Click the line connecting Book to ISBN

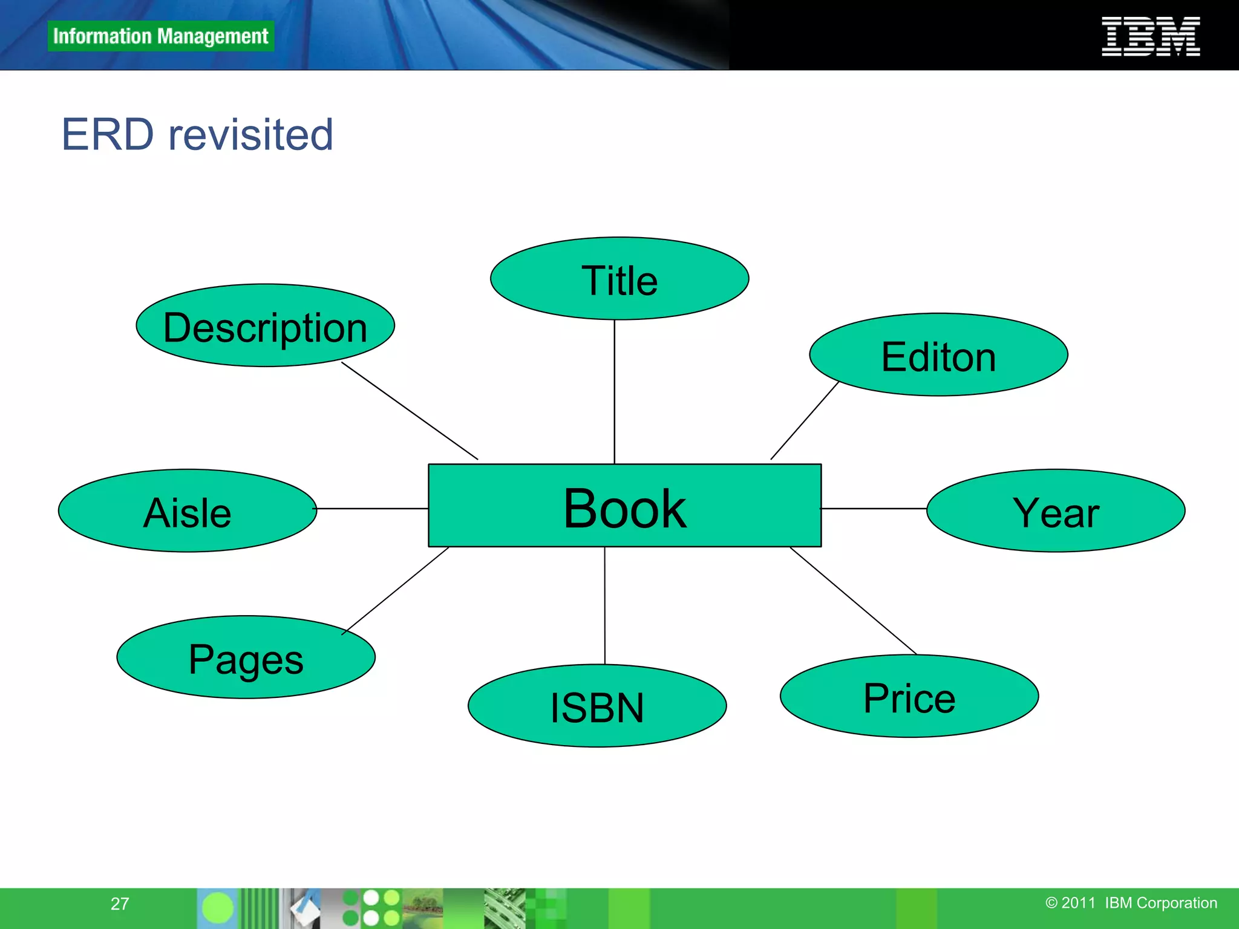click(x=604, y=605)
